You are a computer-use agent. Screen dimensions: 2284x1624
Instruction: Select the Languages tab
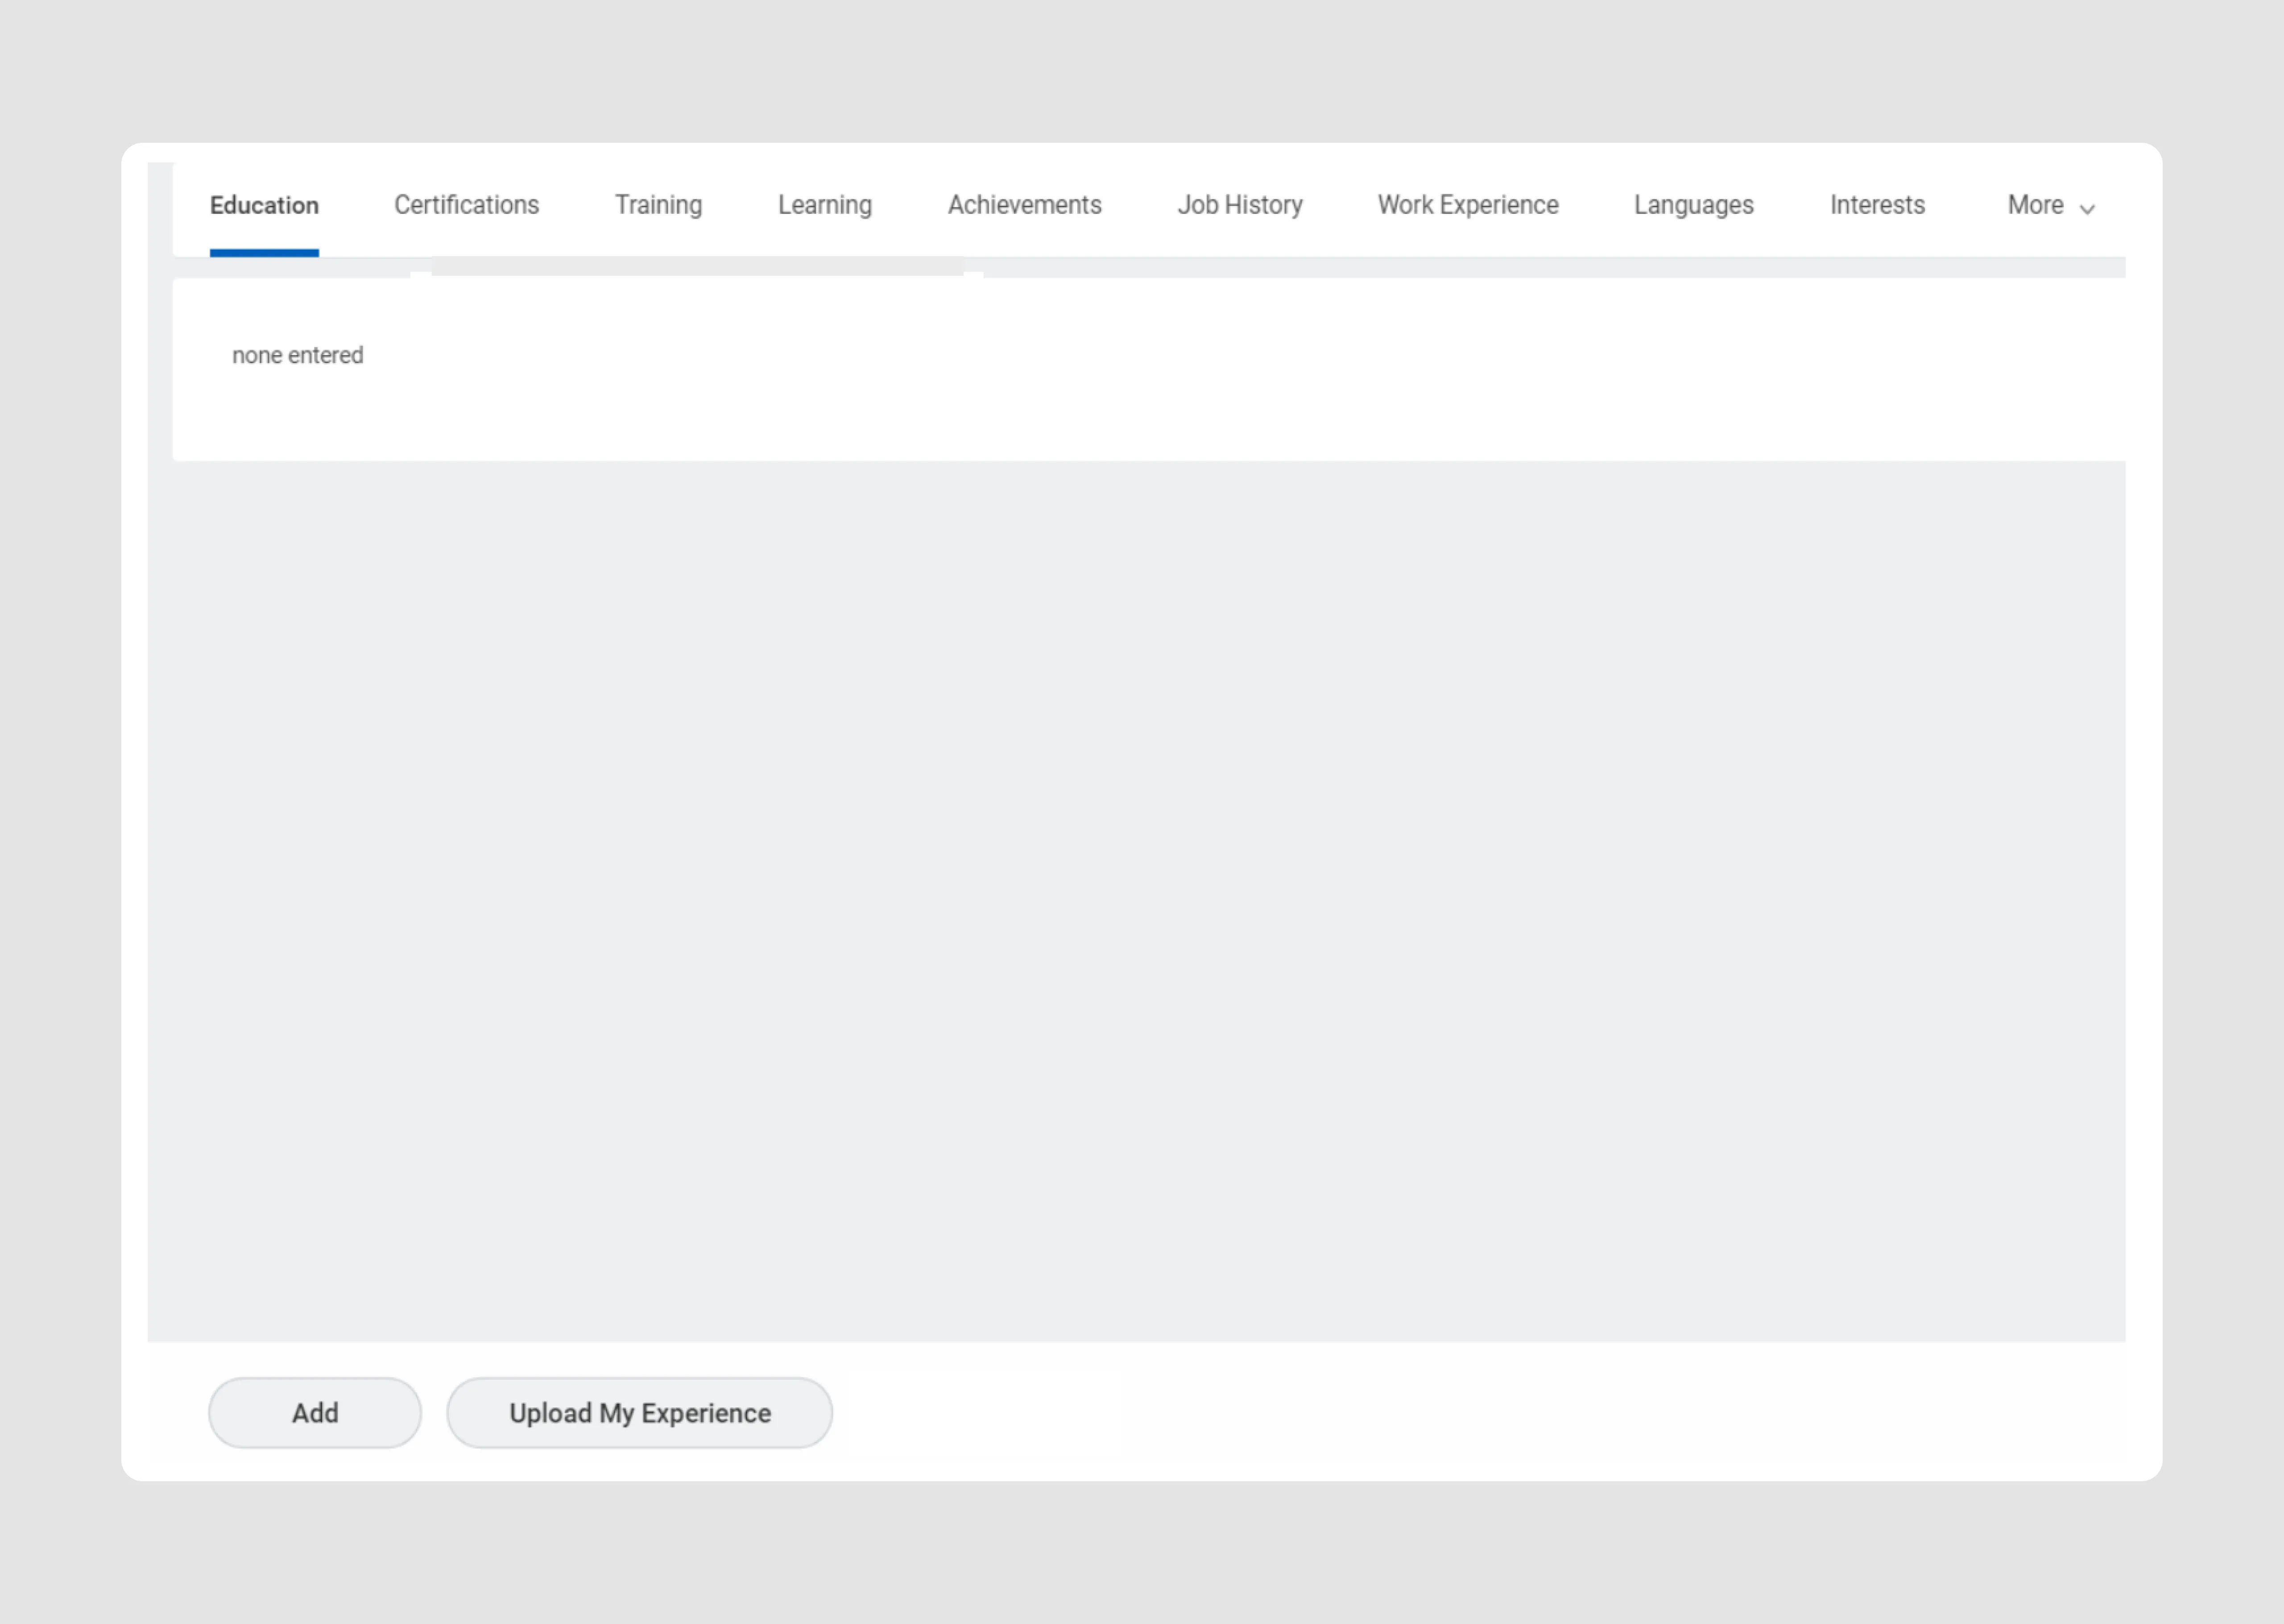point(1692,205)
